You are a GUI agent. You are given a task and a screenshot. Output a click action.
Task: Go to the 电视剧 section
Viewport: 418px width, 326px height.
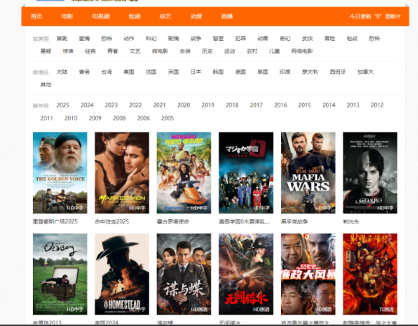101,16
